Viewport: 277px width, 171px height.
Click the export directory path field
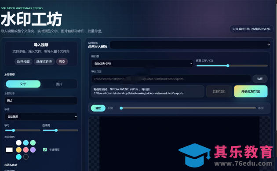click(171, 79)
